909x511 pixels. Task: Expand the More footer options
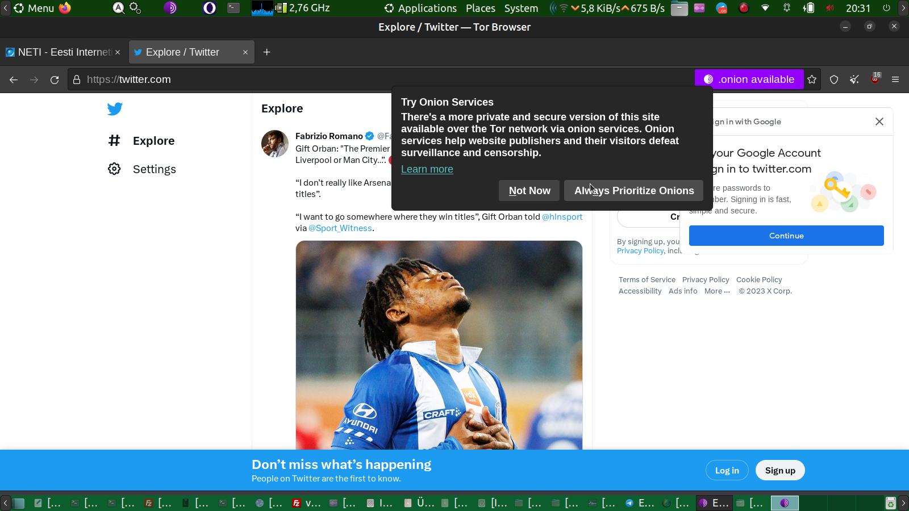click(717, 291)
